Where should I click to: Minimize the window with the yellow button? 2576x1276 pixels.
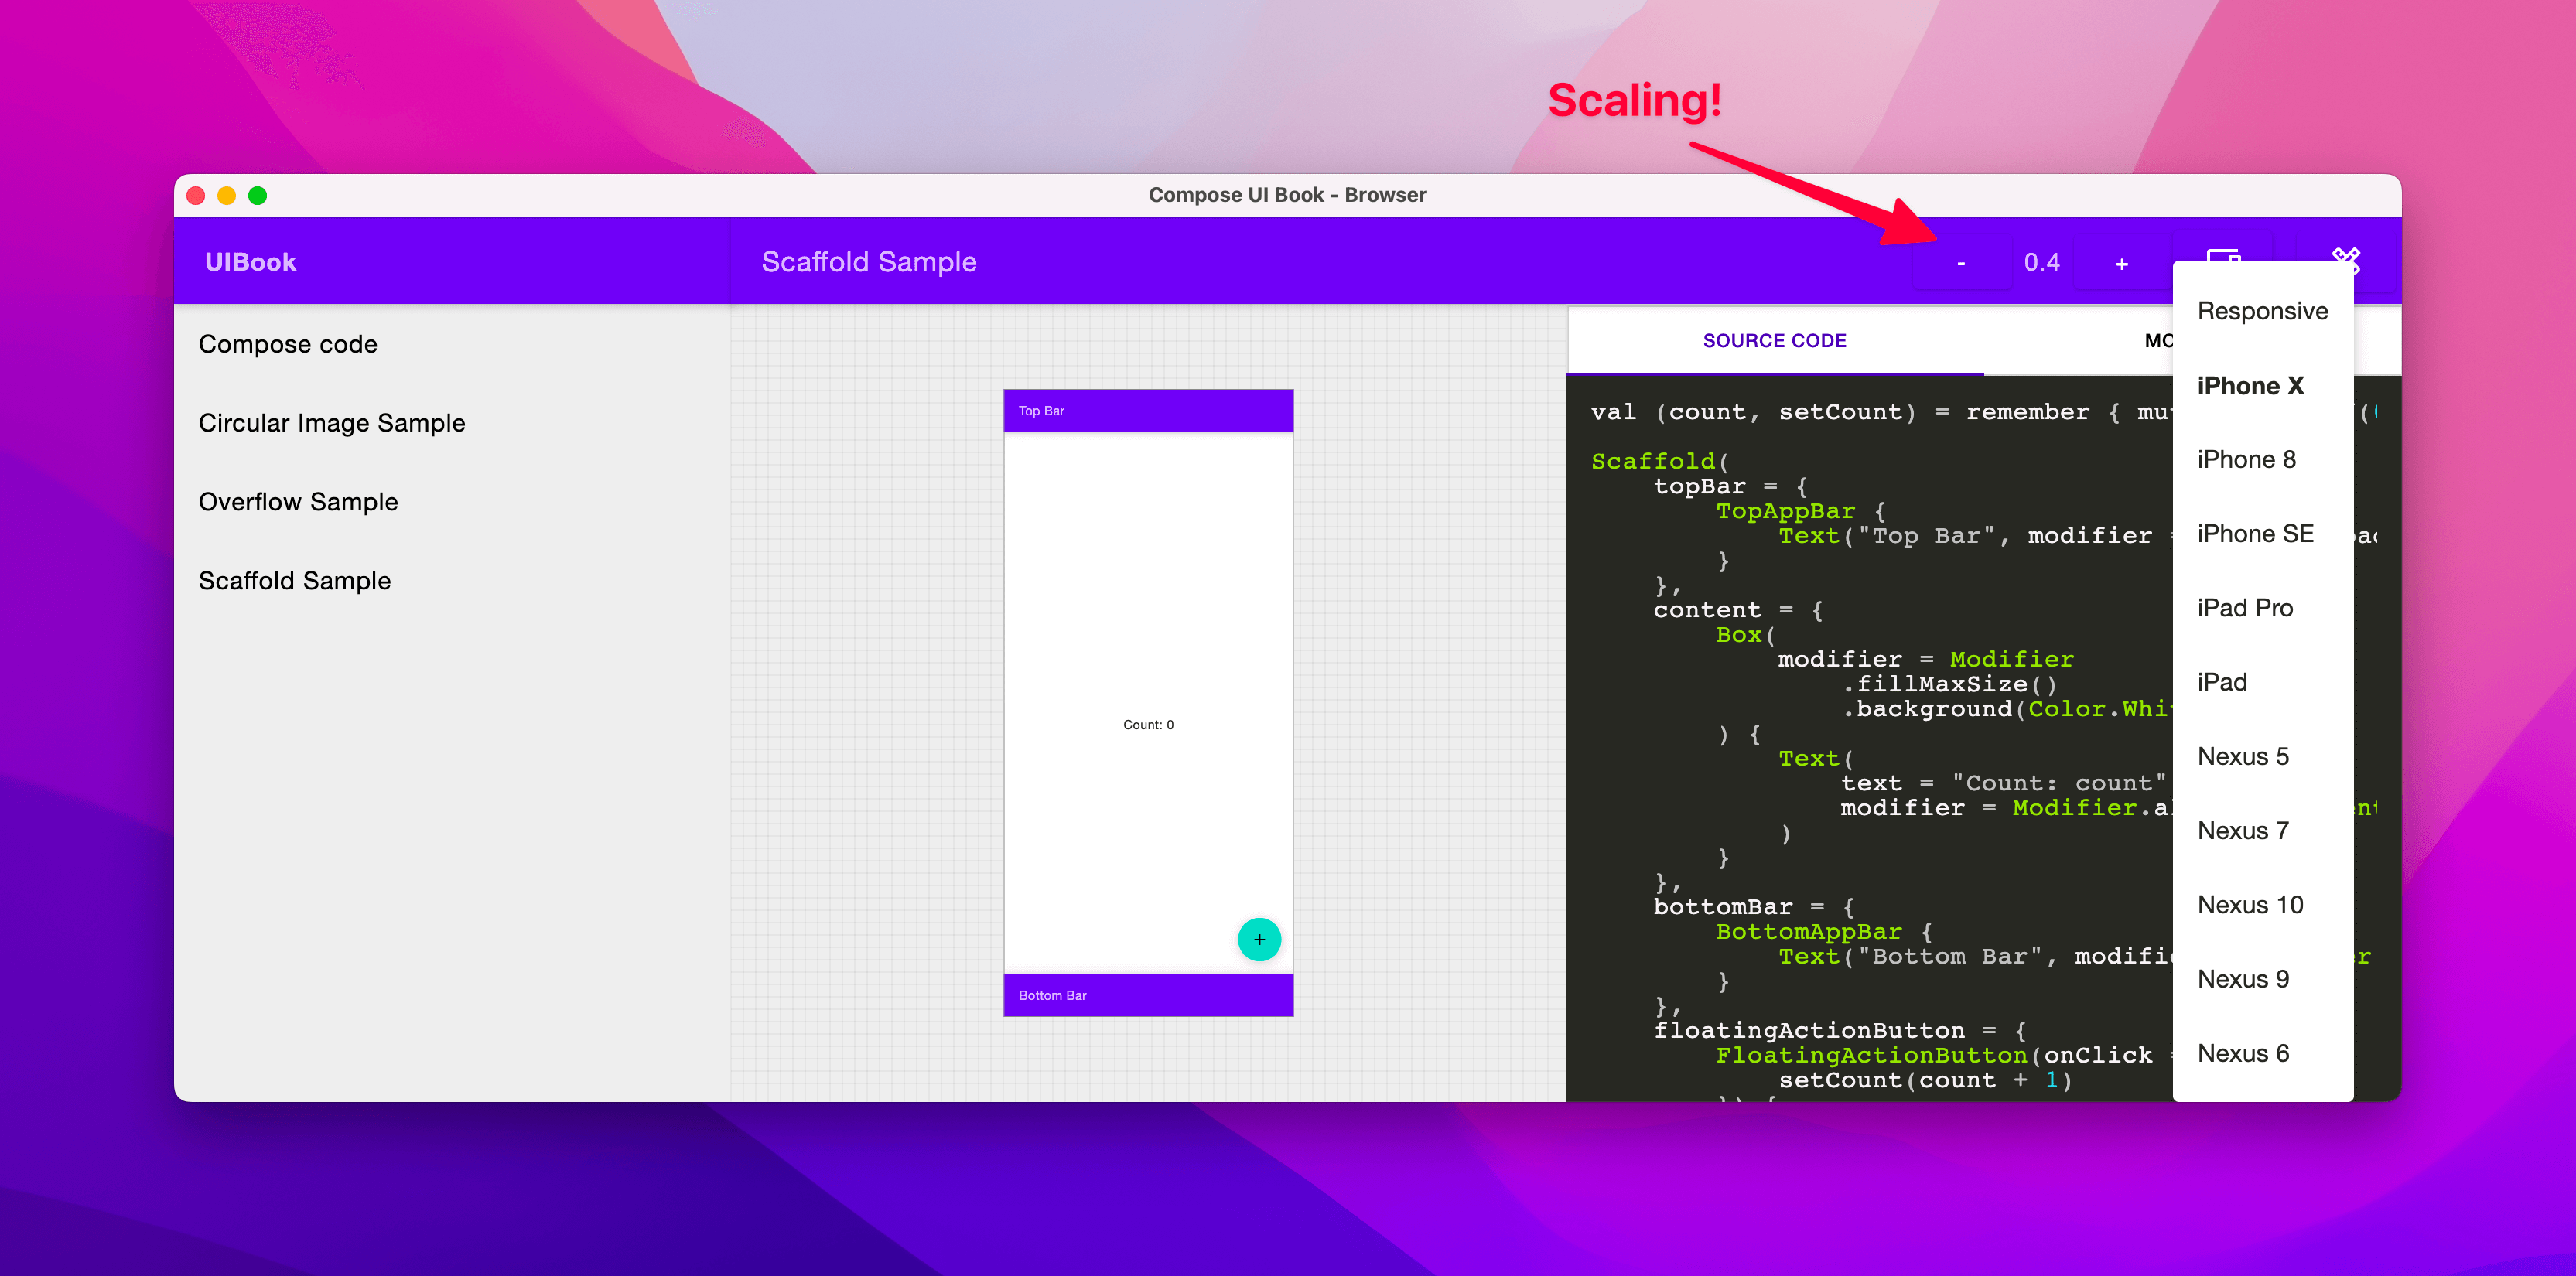[227, 195]
